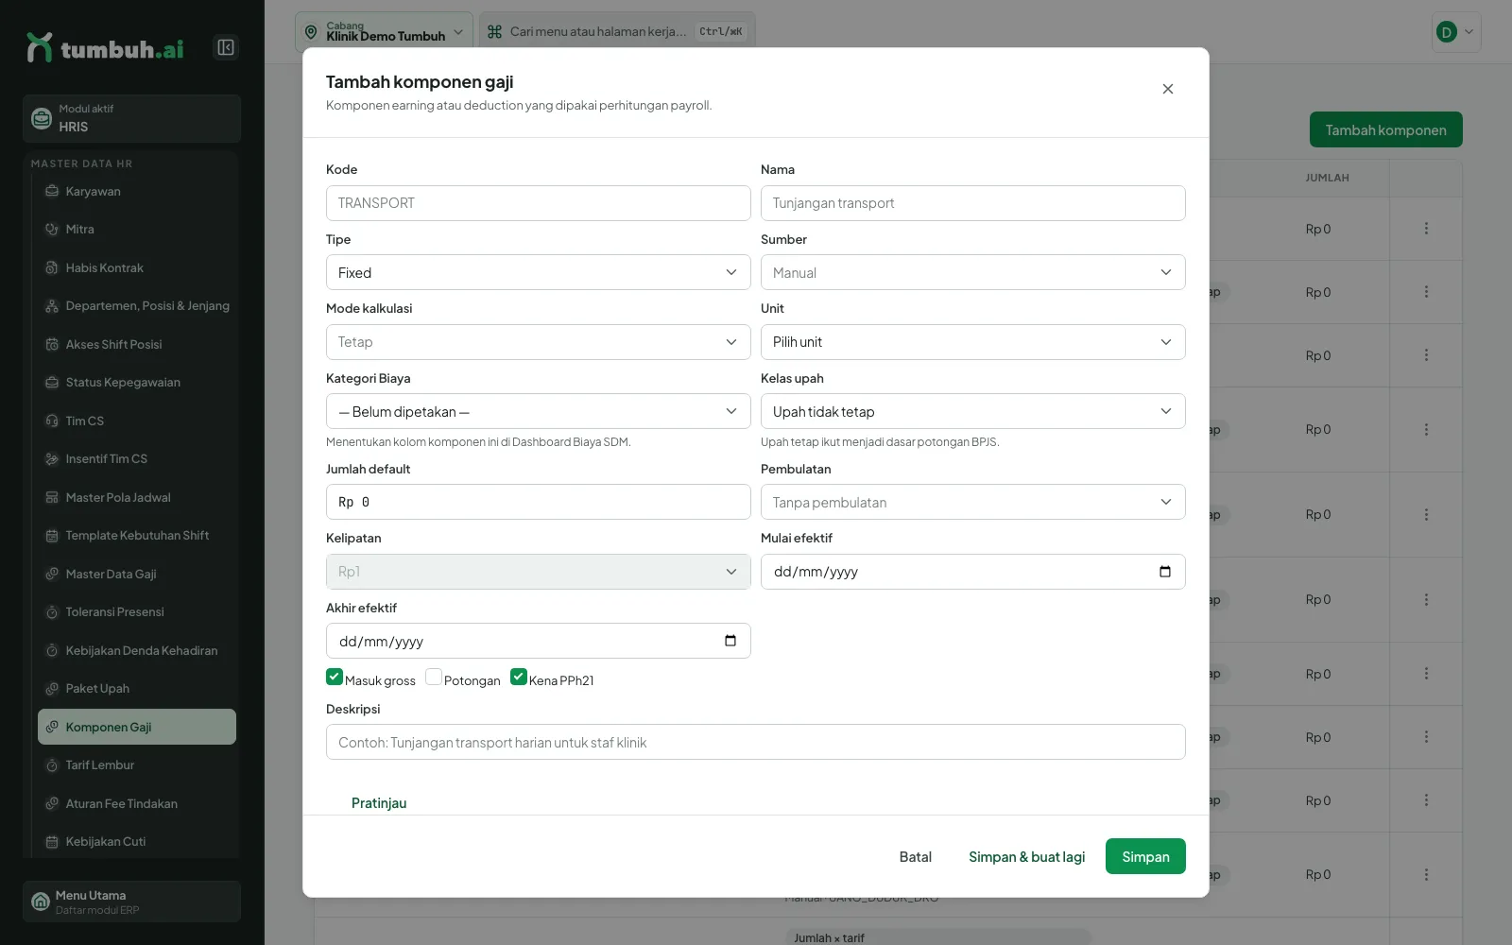Open the Tipe dropdown showing Fixed
Viewport: 1512px width, 945px height.
click(539, 272)
